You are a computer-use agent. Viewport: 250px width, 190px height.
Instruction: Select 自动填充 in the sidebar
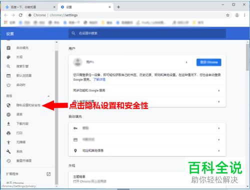[x=22, y=48]
